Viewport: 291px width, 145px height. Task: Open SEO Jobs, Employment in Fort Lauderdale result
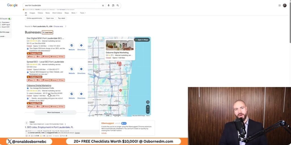(49, 127)
